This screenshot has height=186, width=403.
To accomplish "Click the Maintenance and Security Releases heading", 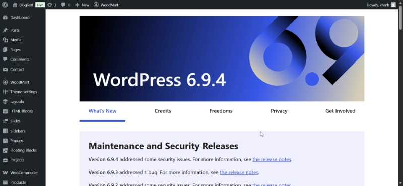I will pos(163,146).
